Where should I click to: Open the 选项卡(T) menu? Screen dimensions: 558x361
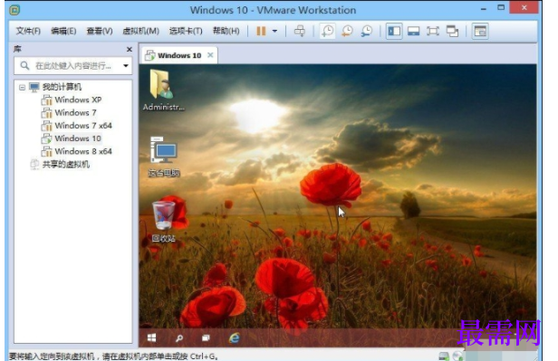186,31
